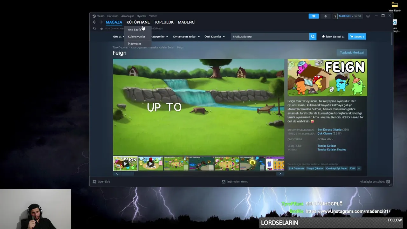Switch to TOPLULUK tab

[164, 22]
